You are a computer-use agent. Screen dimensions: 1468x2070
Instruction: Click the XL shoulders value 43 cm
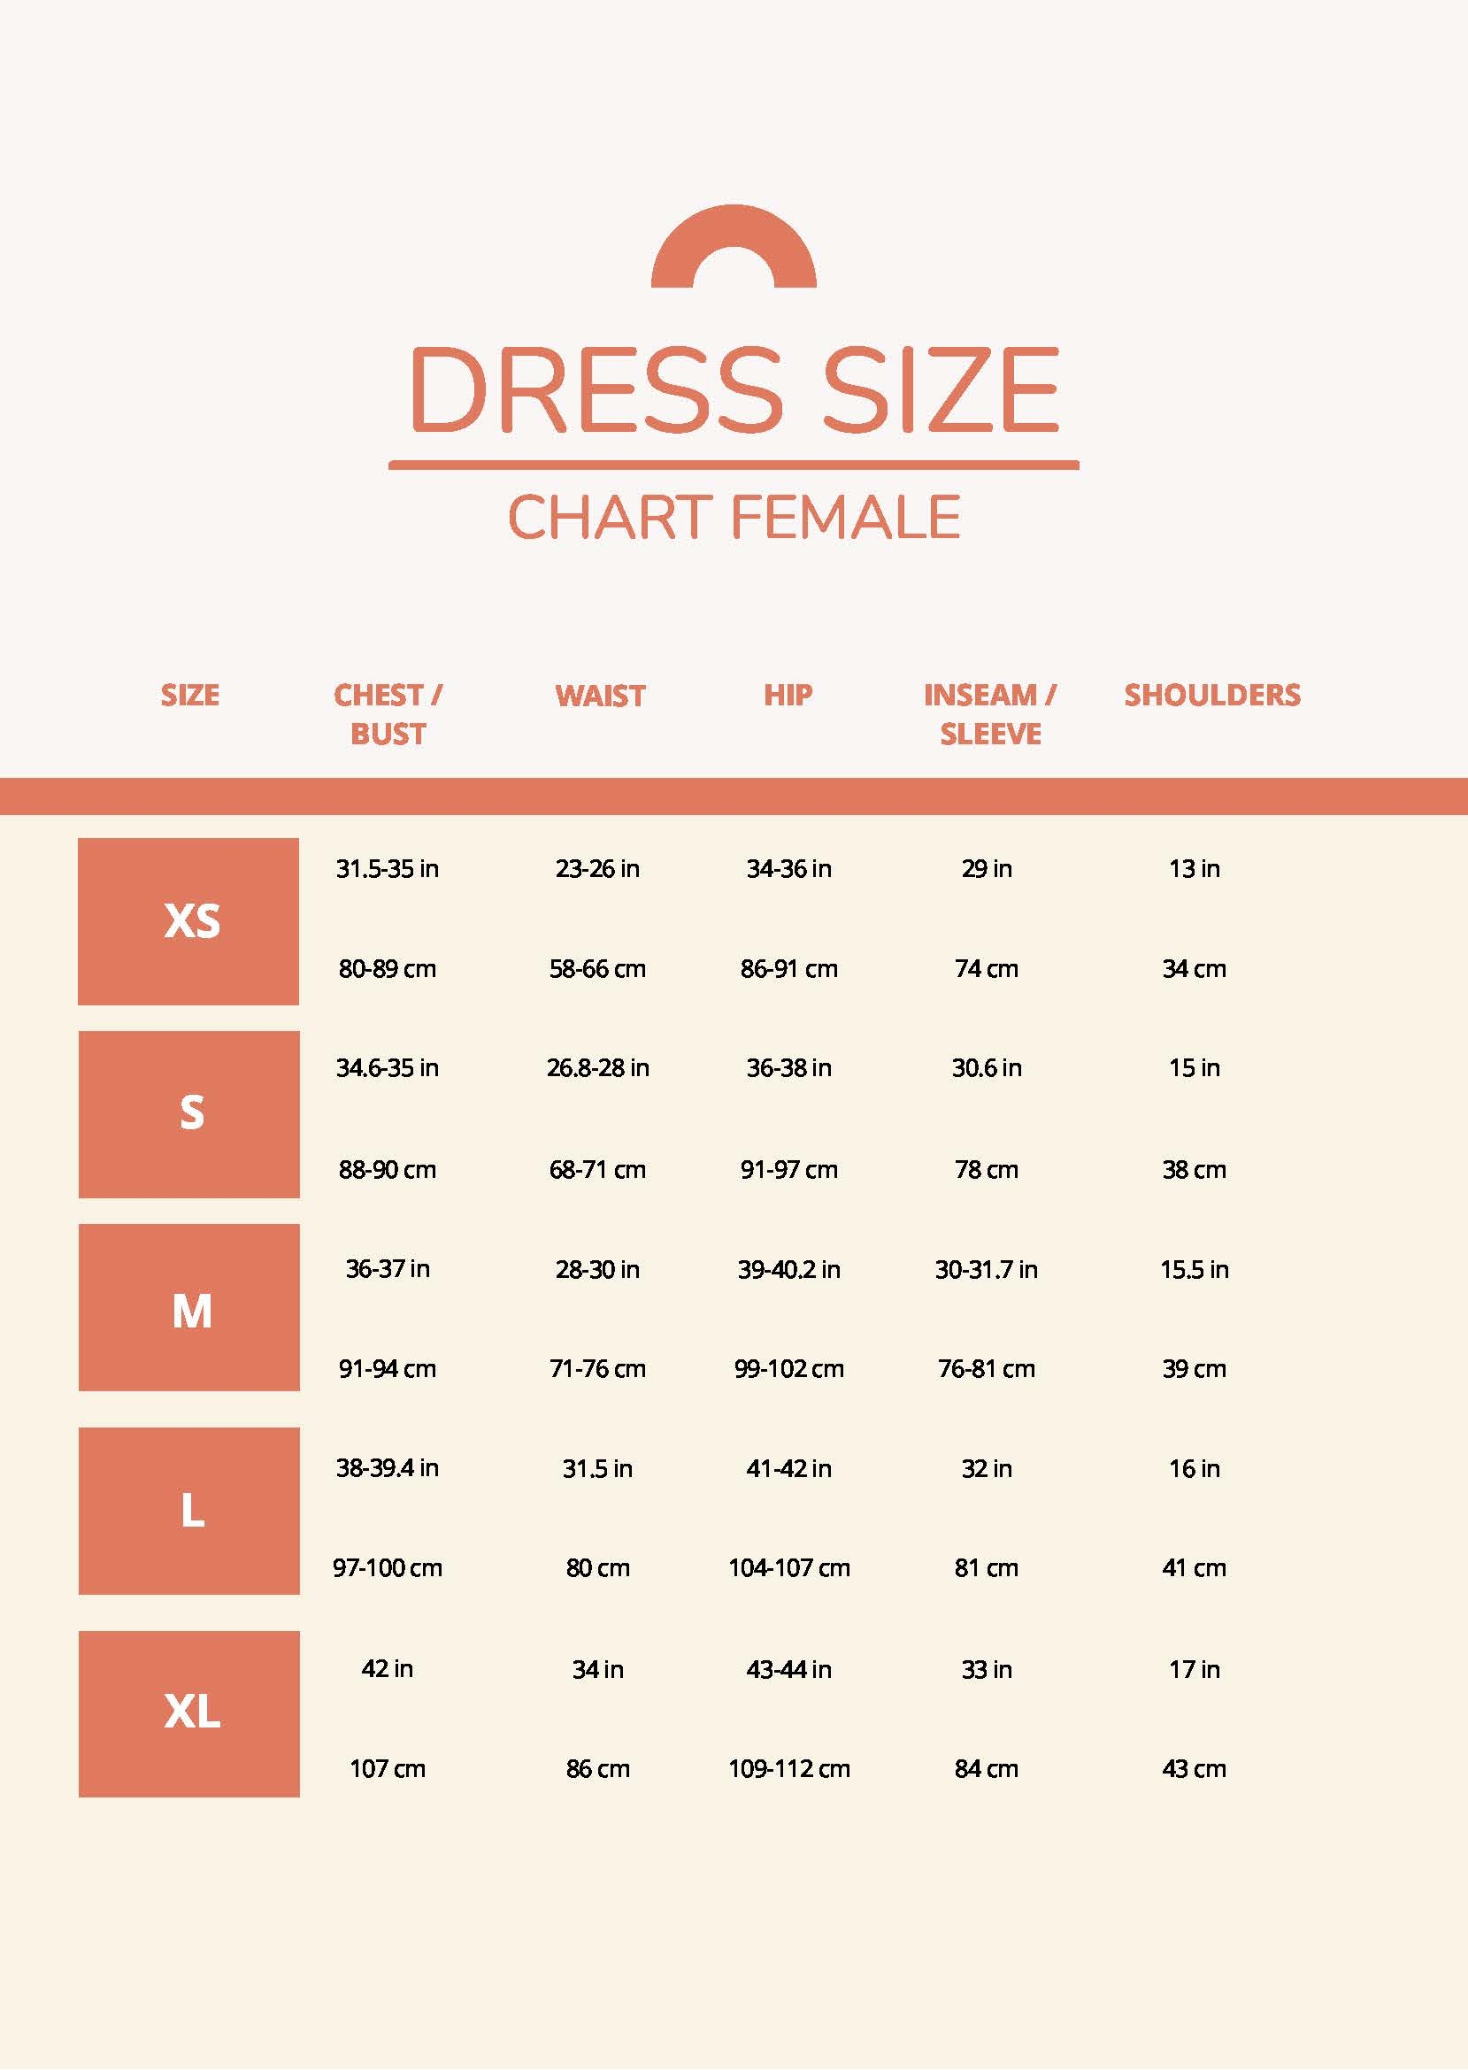click(1194, 1768)
